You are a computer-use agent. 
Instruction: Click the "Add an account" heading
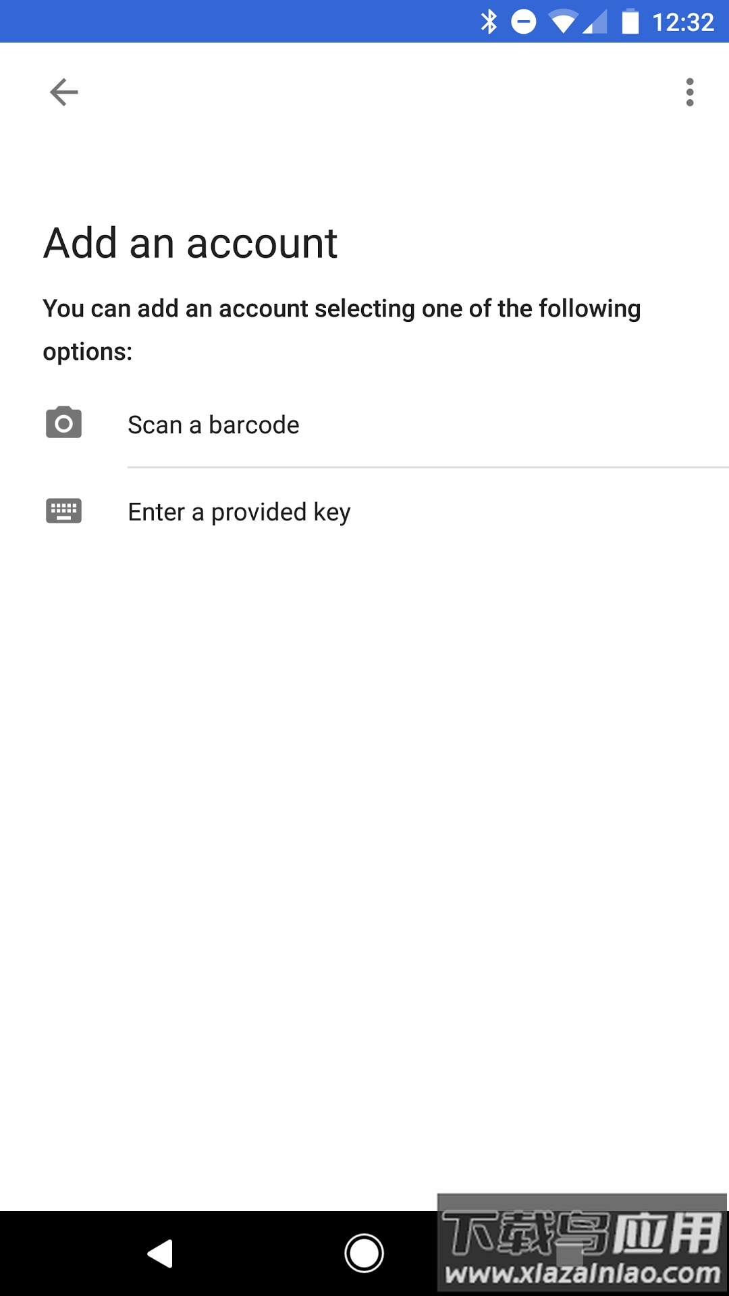(x=190, y=243)
